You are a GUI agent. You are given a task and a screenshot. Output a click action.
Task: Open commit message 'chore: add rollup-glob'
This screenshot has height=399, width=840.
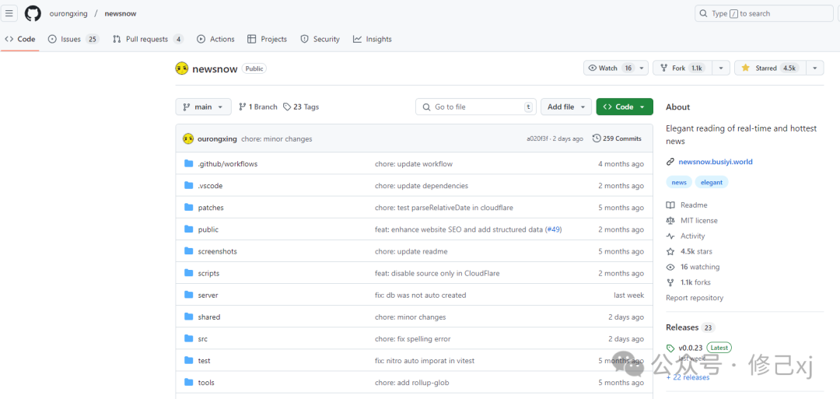pyautogui.click(x=412, y=383)
